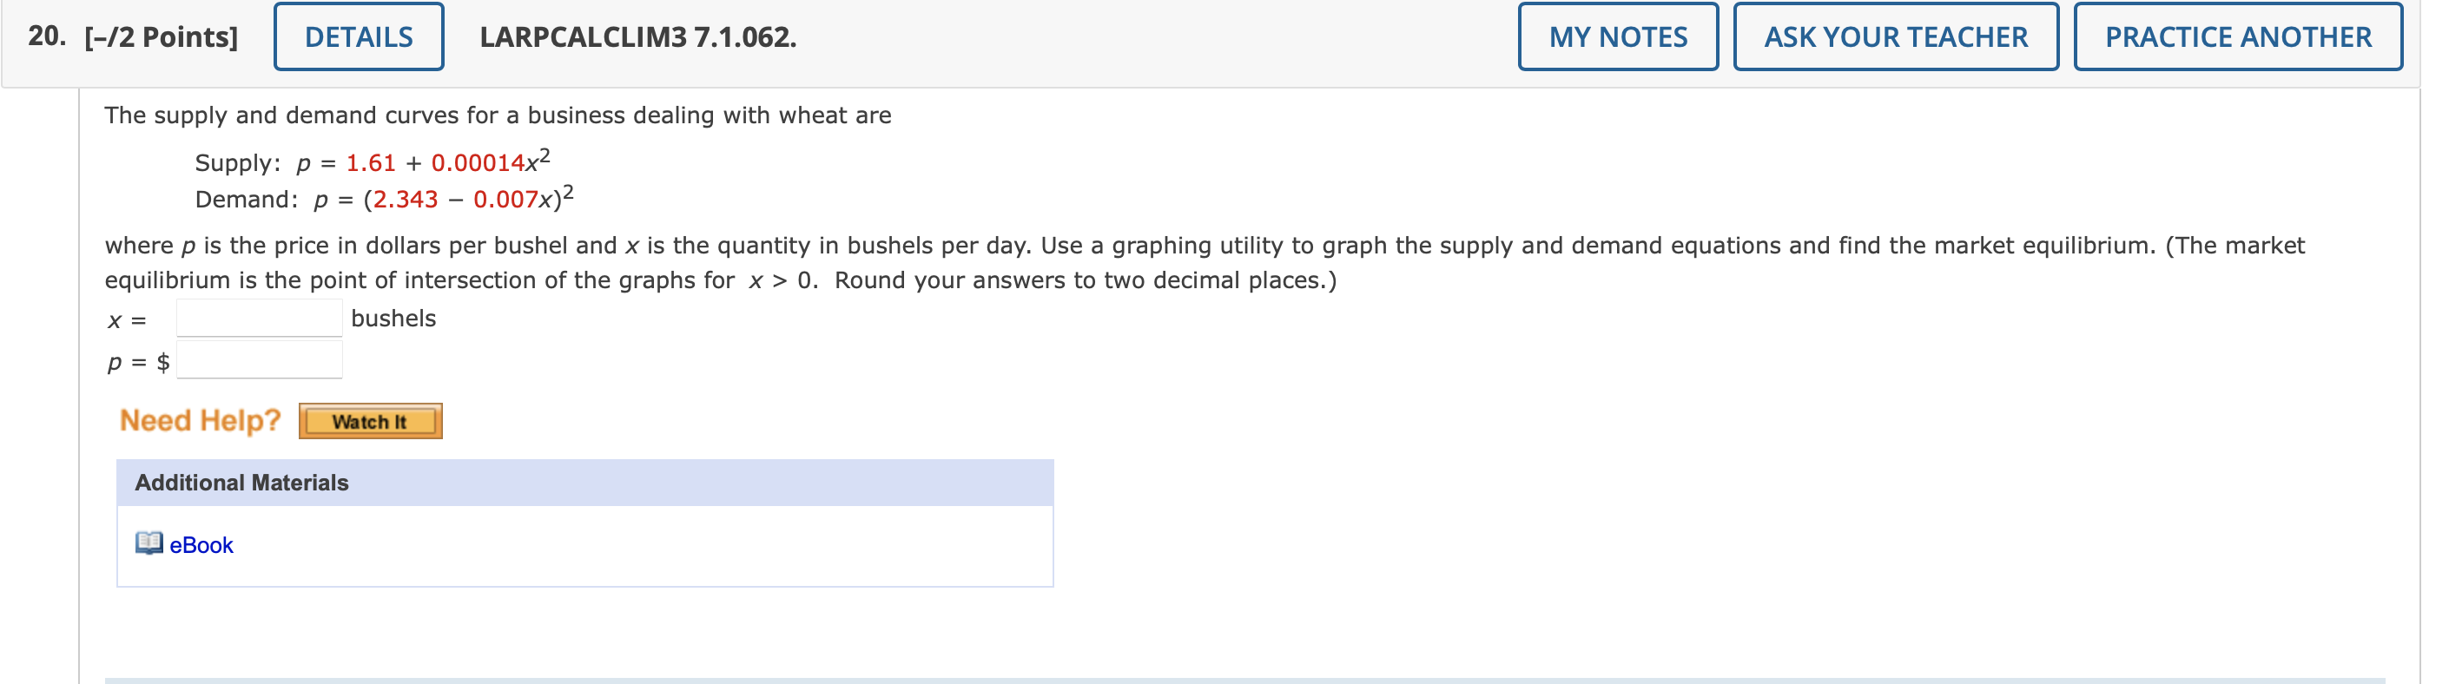Click the red 2.343 value in Demand

coord(406,200)
